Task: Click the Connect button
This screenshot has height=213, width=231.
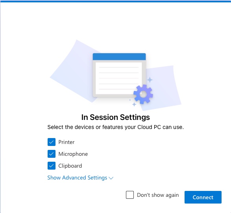Action: tap(203, 197)
